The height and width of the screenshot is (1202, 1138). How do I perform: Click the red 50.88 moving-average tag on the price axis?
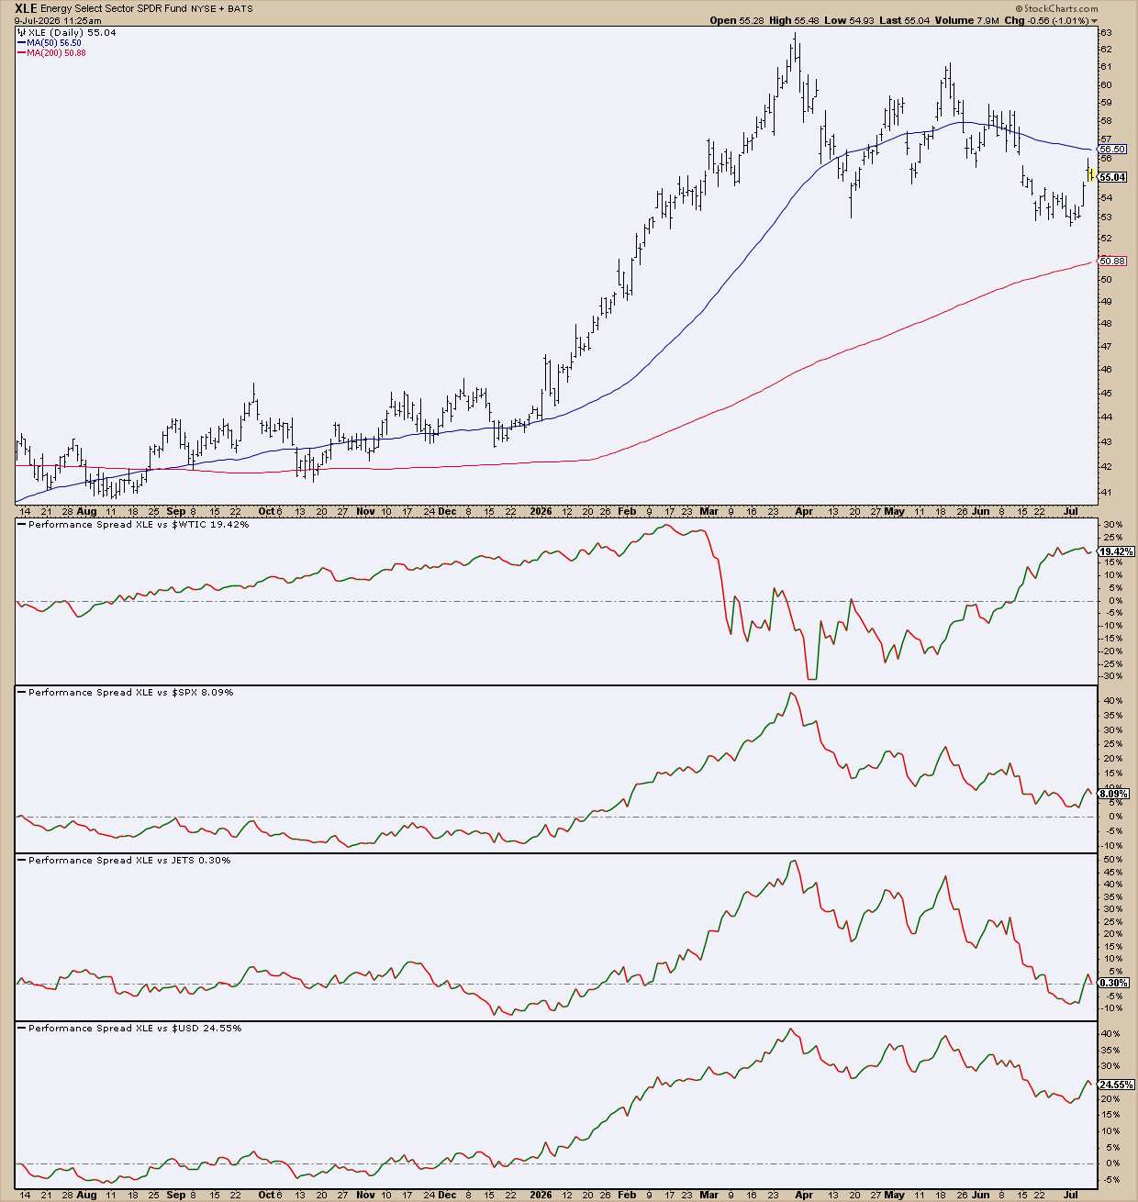point(1112,262)
